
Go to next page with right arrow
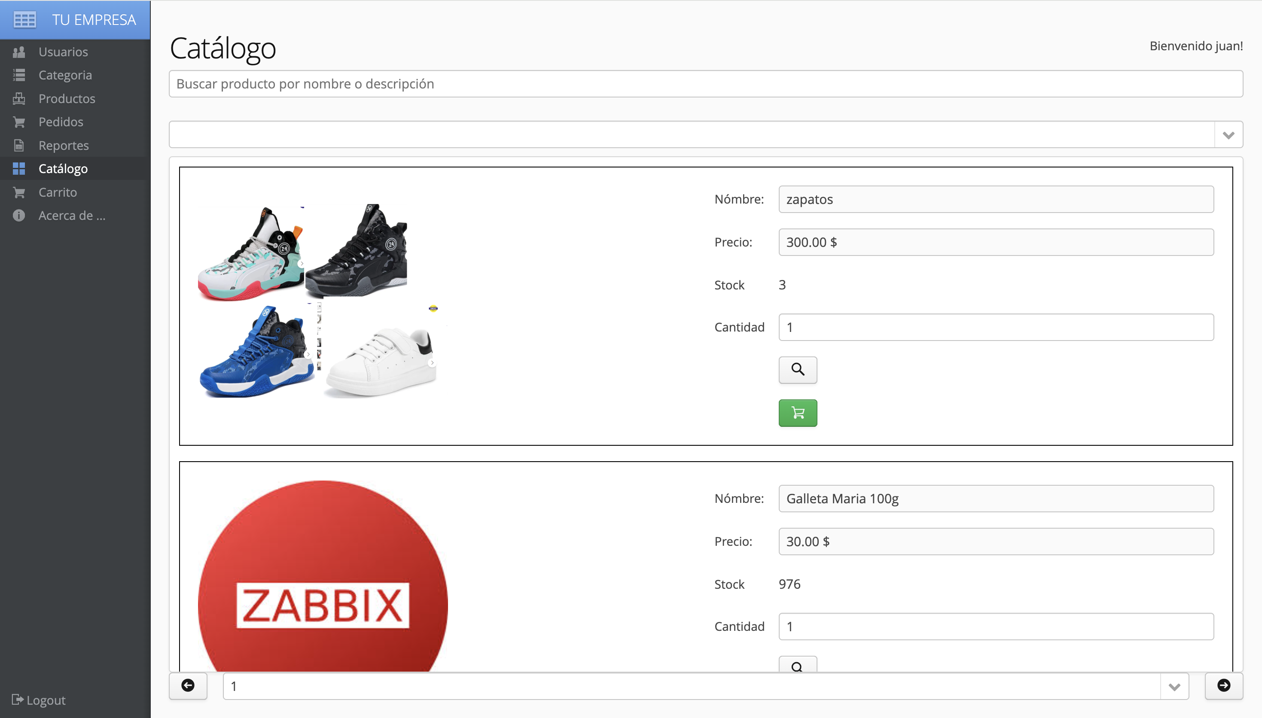click(x=1223, y=686)
